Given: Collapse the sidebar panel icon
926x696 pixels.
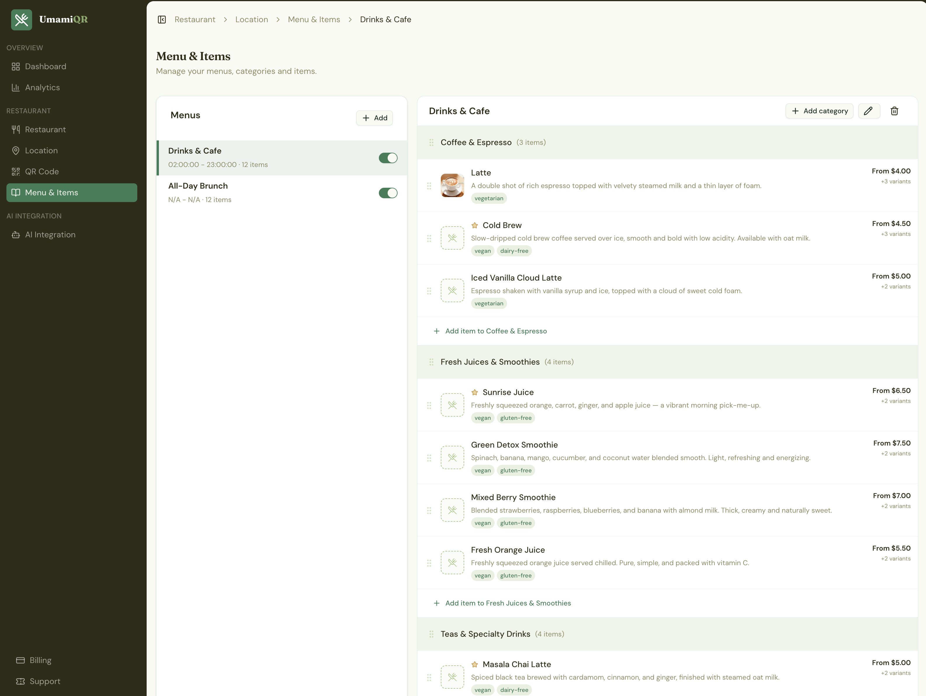Looking at the screenshot, I should (162, 20).
